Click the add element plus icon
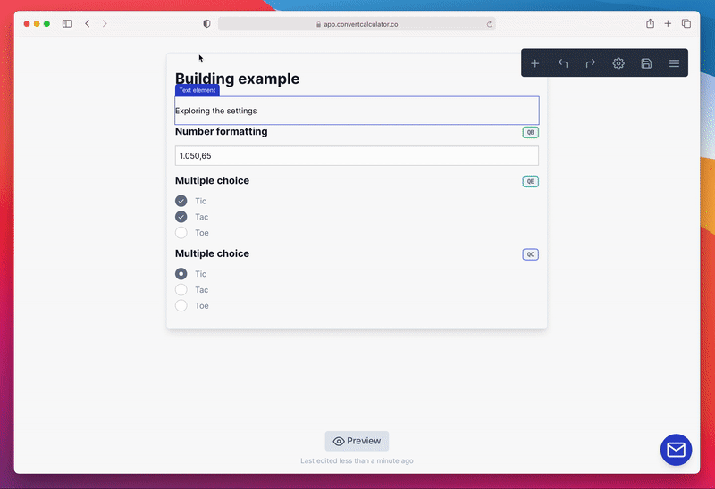Screen dimensions: 715x489 (534, 63)
